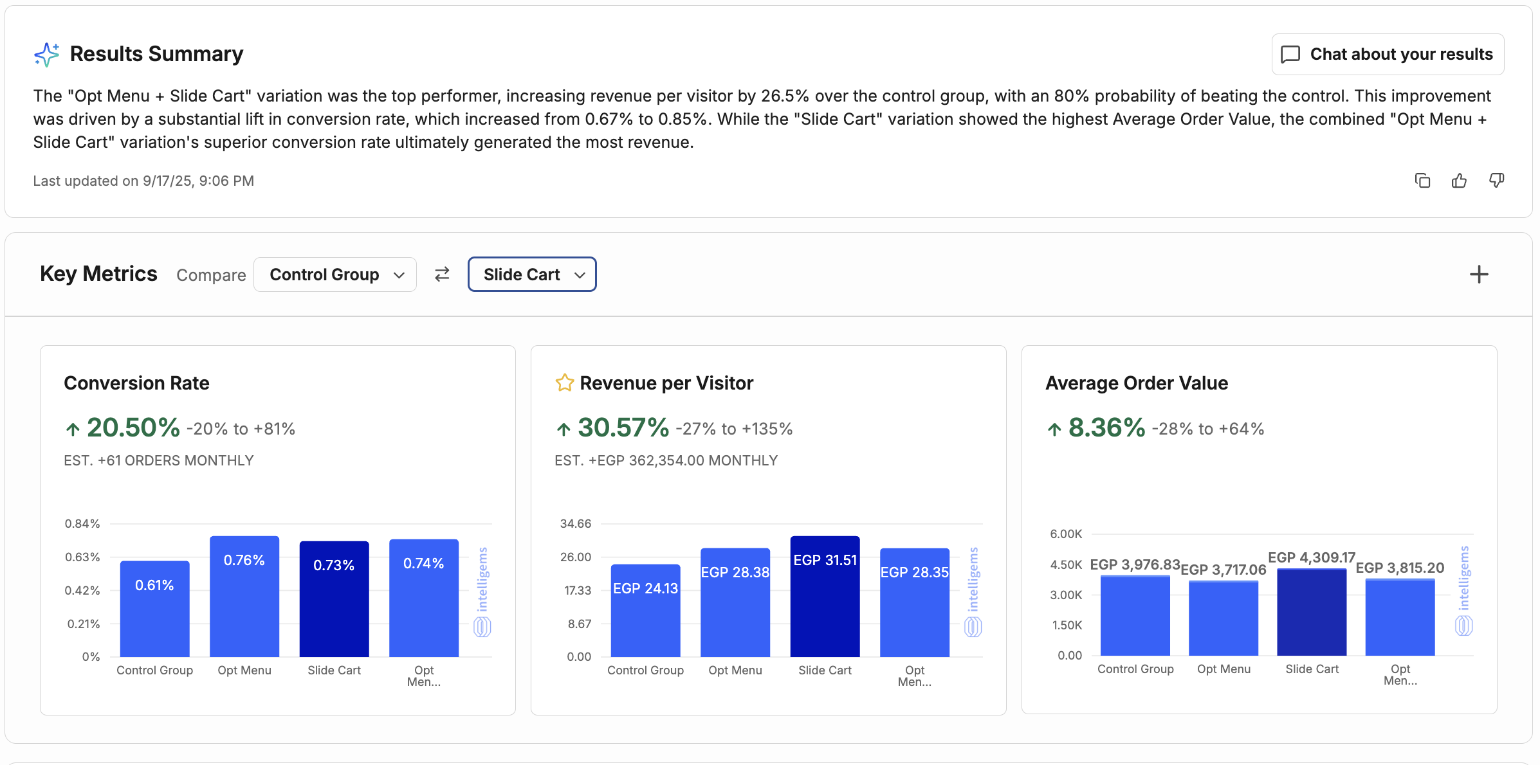Open the Slide Cart dropdown

coord(532,274)
